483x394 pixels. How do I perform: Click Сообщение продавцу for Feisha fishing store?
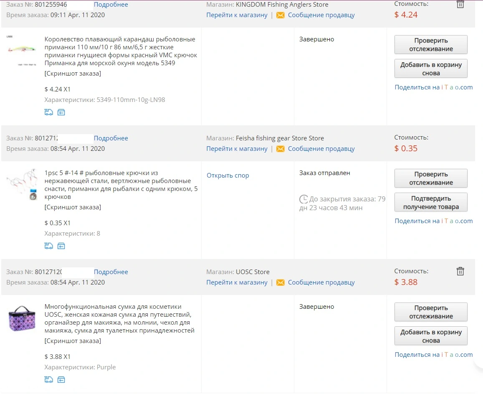(x=321, y=149)
